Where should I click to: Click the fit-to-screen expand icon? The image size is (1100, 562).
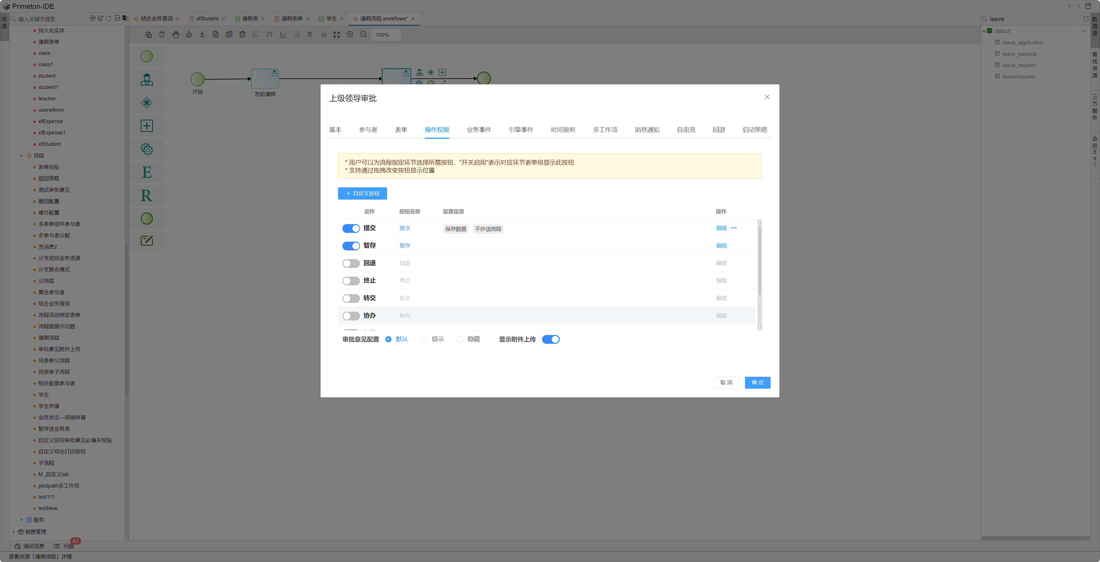tap(337, 34)
